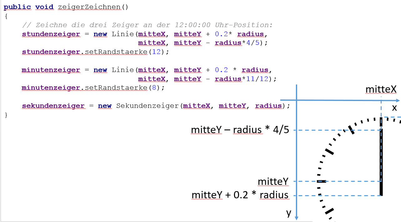Click the number 12 in setRandstaerke call

point(156,52)
